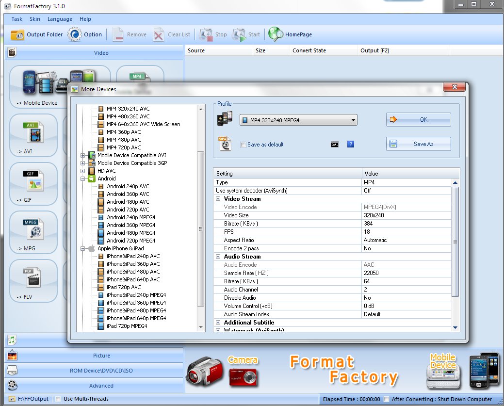This screenshot has height=406, width=504.
Task: Click the audio music note section icon
Action: [x=12, y=340]
